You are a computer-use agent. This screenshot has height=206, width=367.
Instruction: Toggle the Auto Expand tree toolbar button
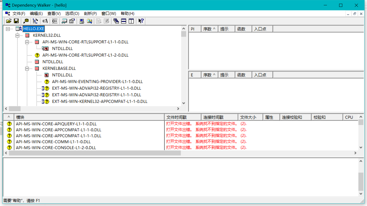click(x=35, y=21)
